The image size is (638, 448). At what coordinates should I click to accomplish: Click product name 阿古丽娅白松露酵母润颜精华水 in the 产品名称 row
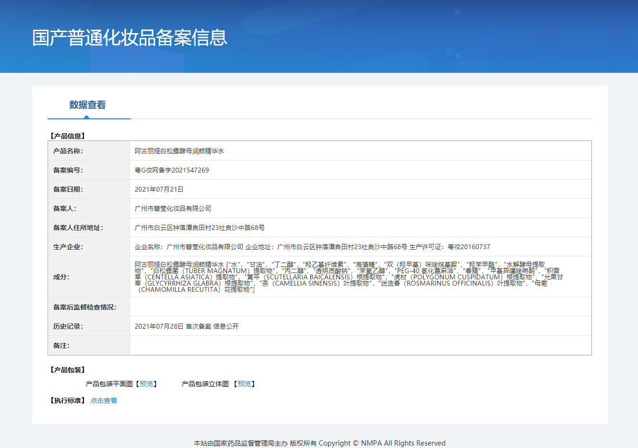pyautogui.click(x=179, y=151)
